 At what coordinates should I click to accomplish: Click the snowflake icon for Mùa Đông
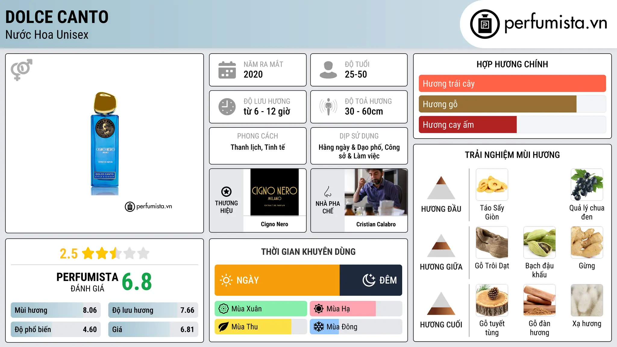pyautogui.click(x=319, y=327)
